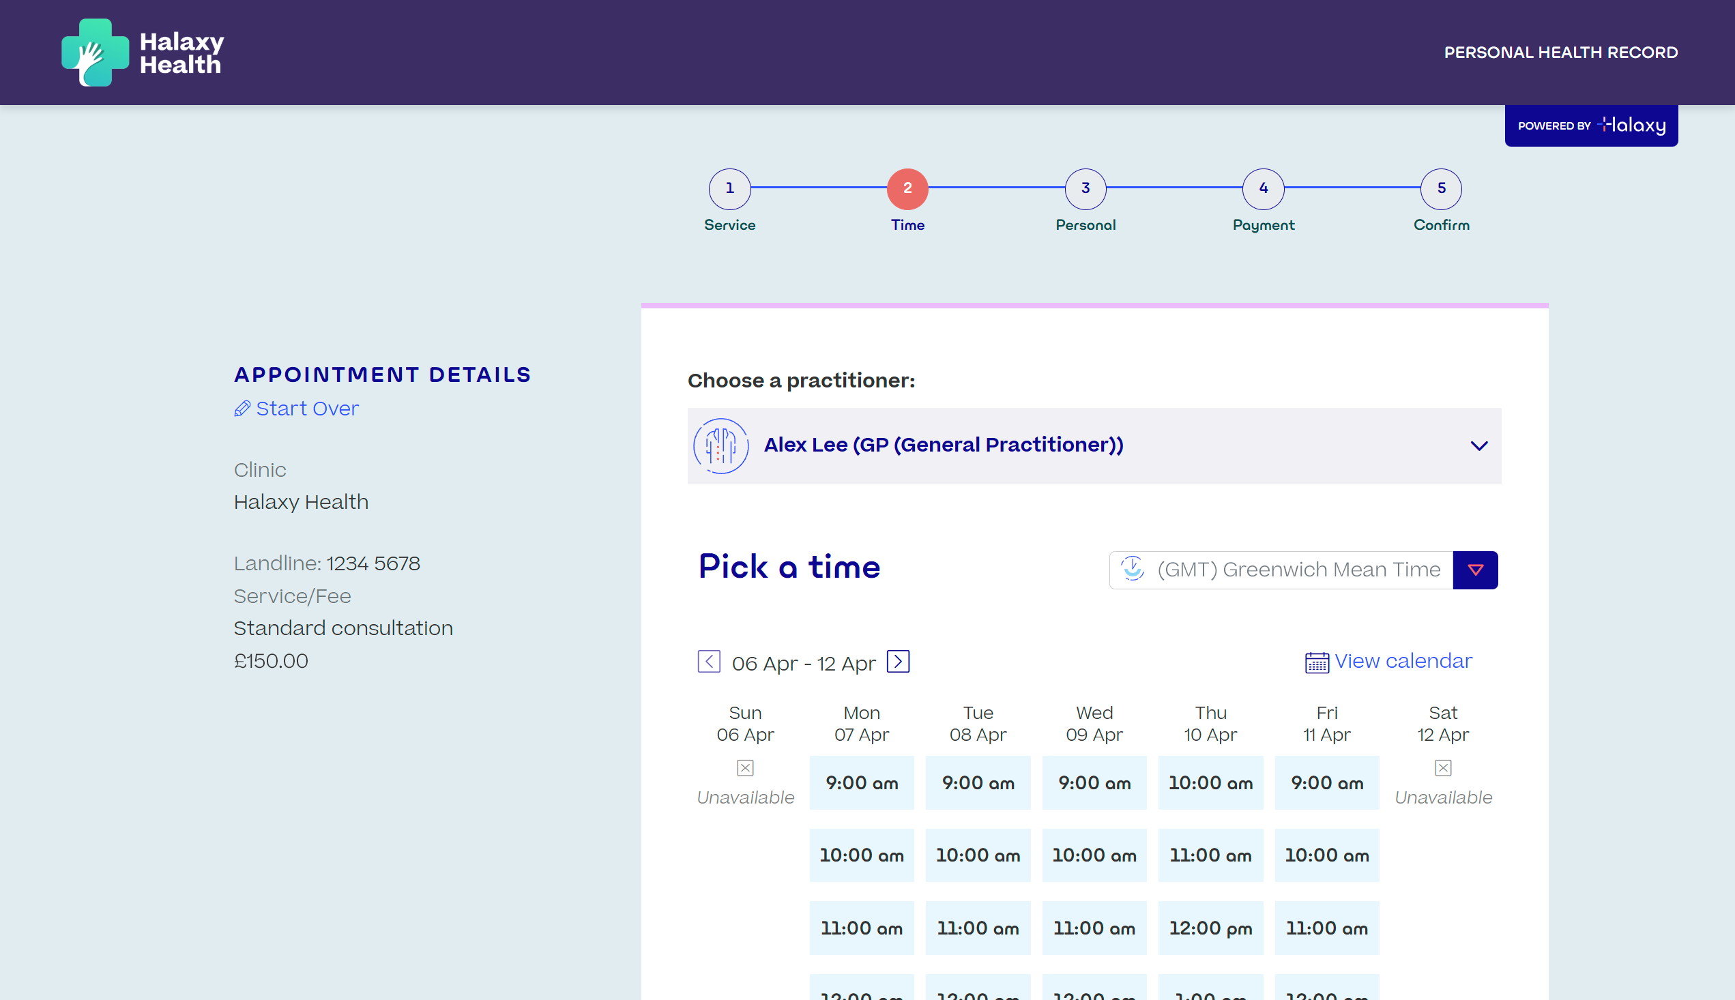Select Thursday 10 Apr 12:00 pm slot
Viewport: 1735px width, 1000px height.
(1210, 928)
